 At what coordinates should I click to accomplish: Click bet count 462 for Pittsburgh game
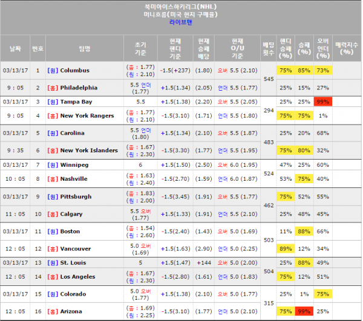tap(269, 206)
